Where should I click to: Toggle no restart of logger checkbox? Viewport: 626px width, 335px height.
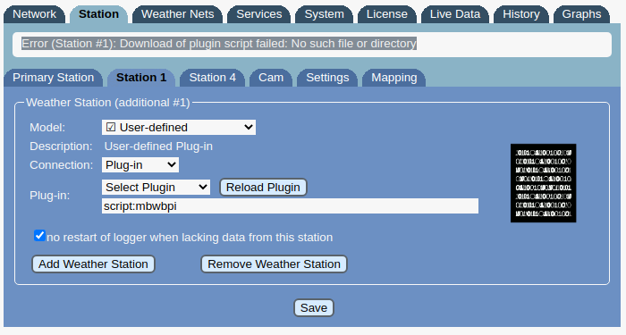(x=39, y=235)
